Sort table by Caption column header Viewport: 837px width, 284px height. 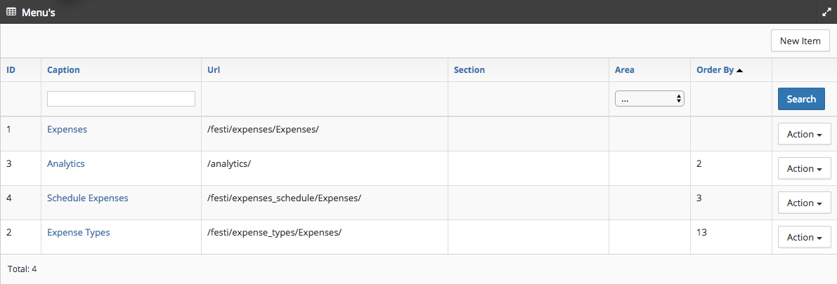click(x=63, y=70)
